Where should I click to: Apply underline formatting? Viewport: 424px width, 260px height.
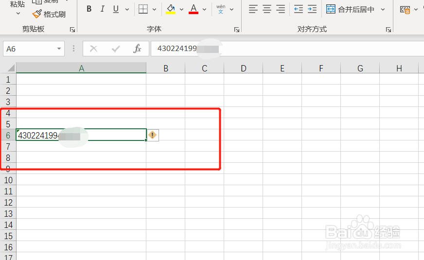116,9
